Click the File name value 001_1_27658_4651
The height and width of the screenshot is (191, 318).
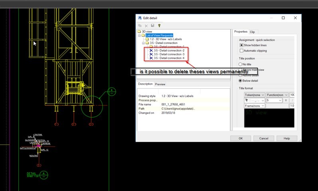tap(173, 104)
